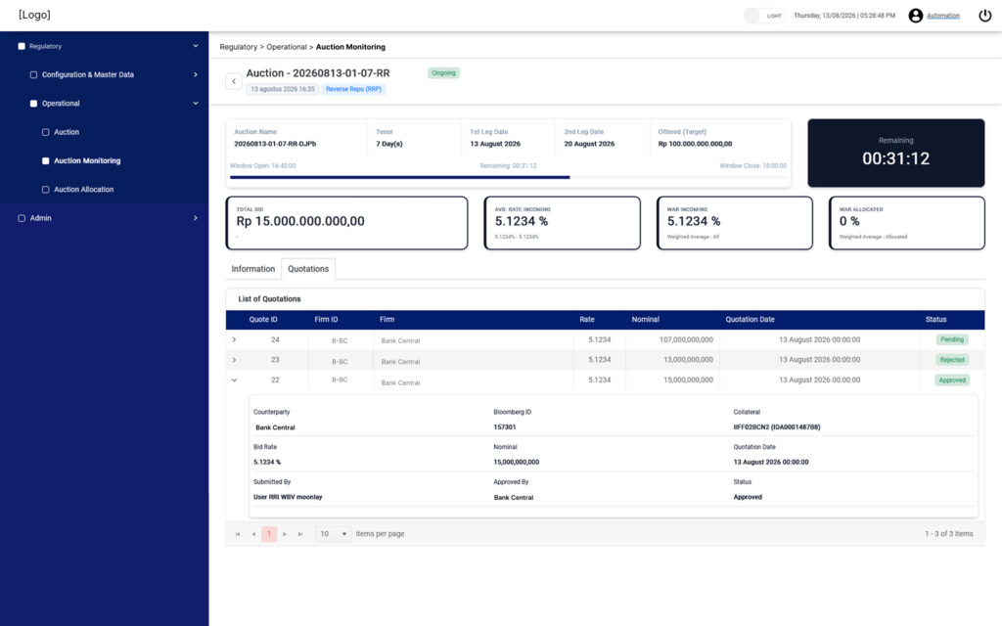Screen dimensions: 1002x626
Task: Open the Automation user link
Action: point(943,16)
